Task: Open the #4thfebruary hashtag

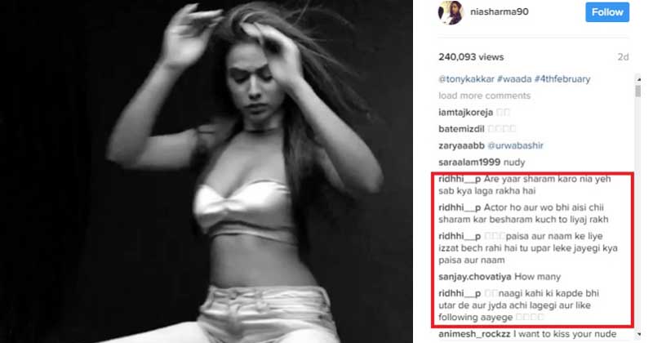Action: 562,79
